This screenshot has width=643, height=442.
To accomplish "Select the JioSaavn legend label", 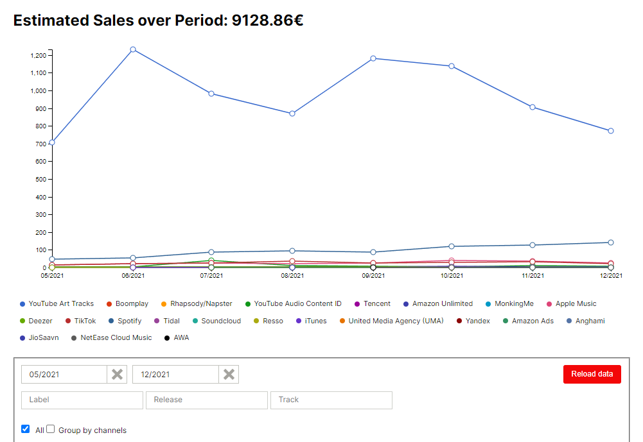I will point(44,337).
